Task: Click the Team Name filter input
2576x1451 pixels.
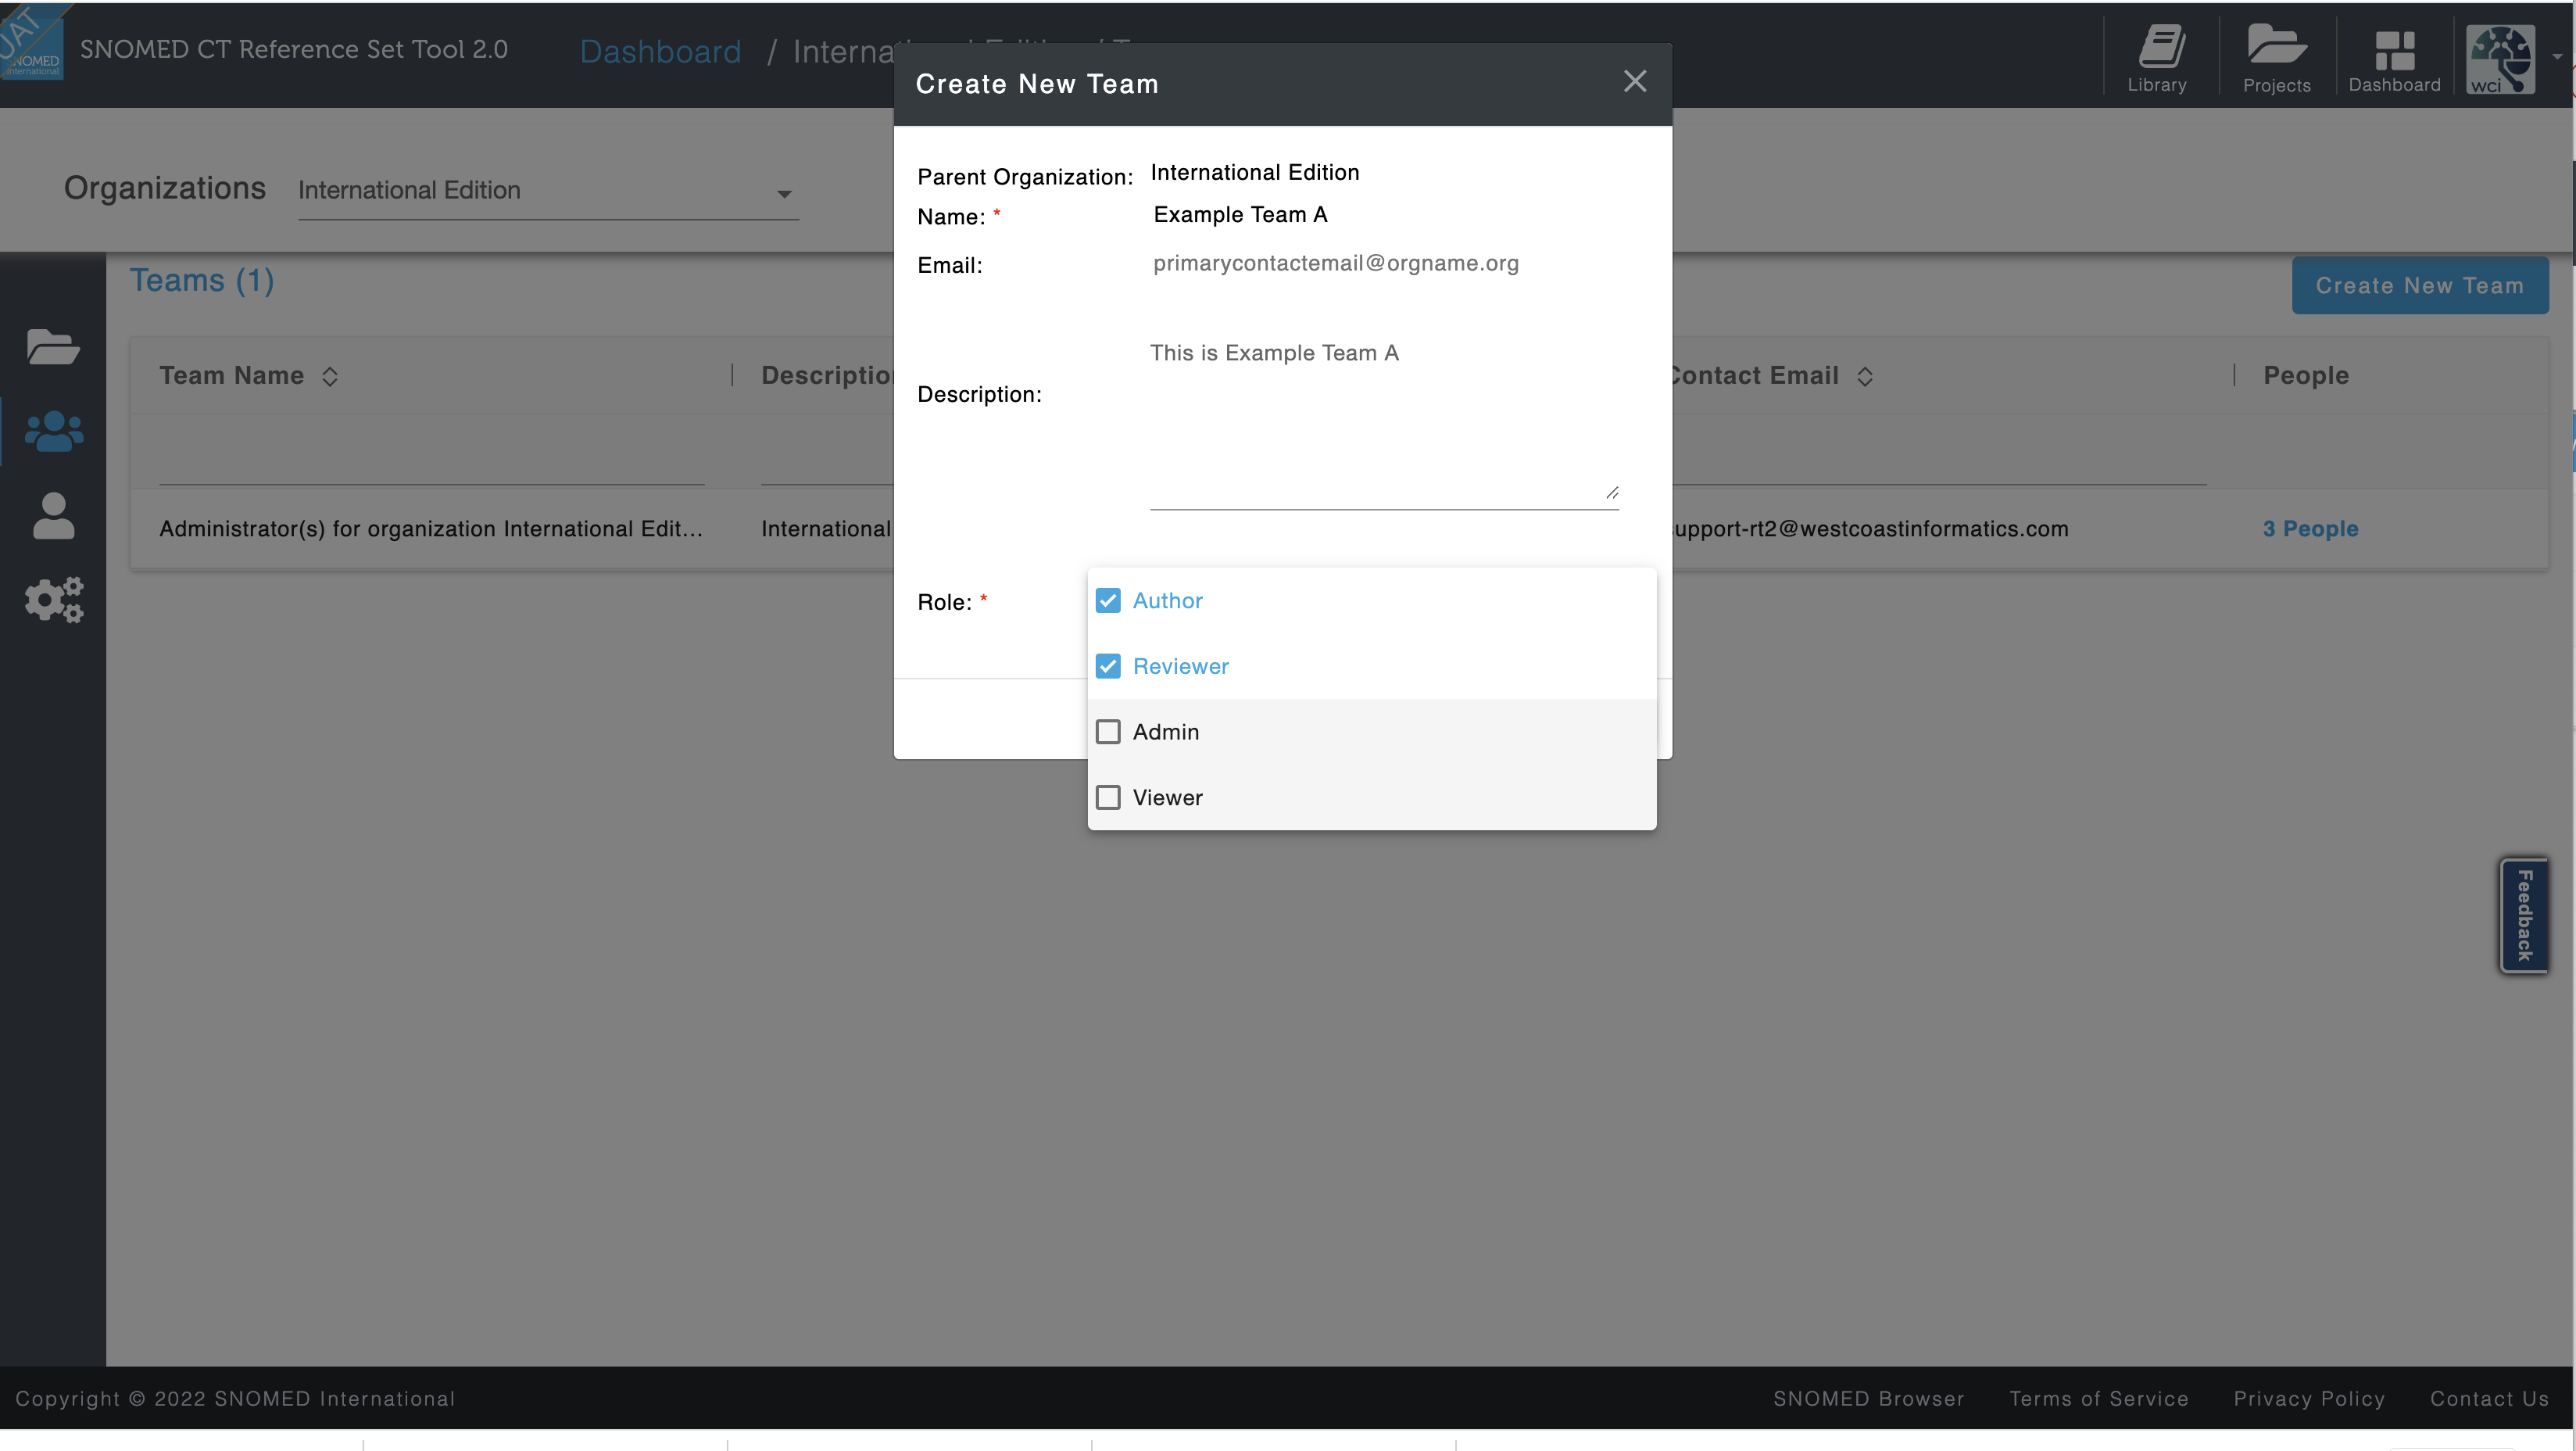Action: pyautogui.click(x=432, y=462)
